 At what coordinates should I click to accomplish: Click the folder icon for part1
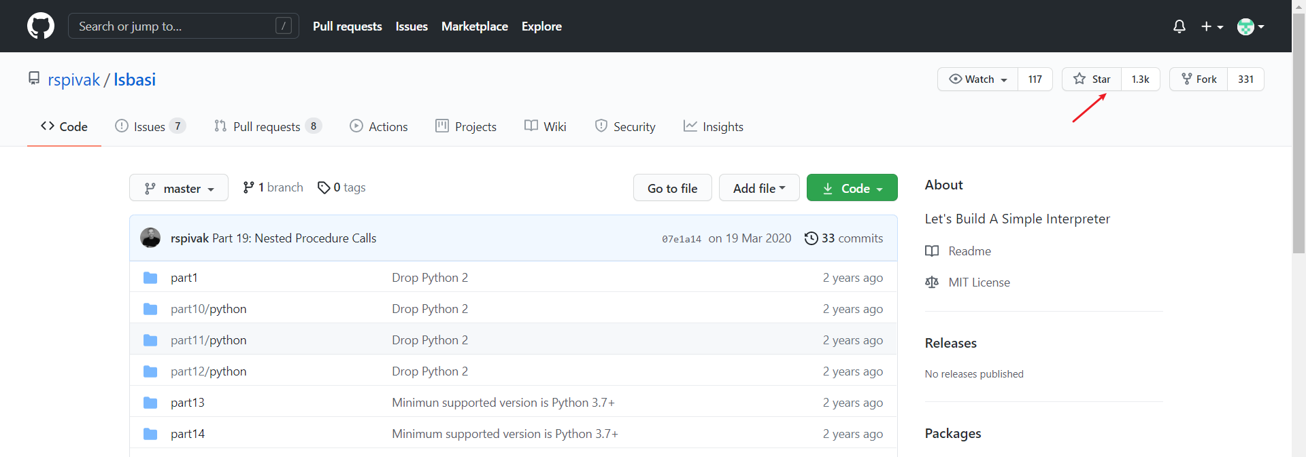pyautogui.click(x=150, y=278)
